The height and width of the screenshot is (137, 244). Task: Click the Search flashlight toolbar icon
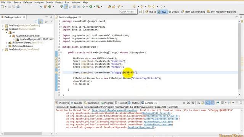tap(119, 6)
